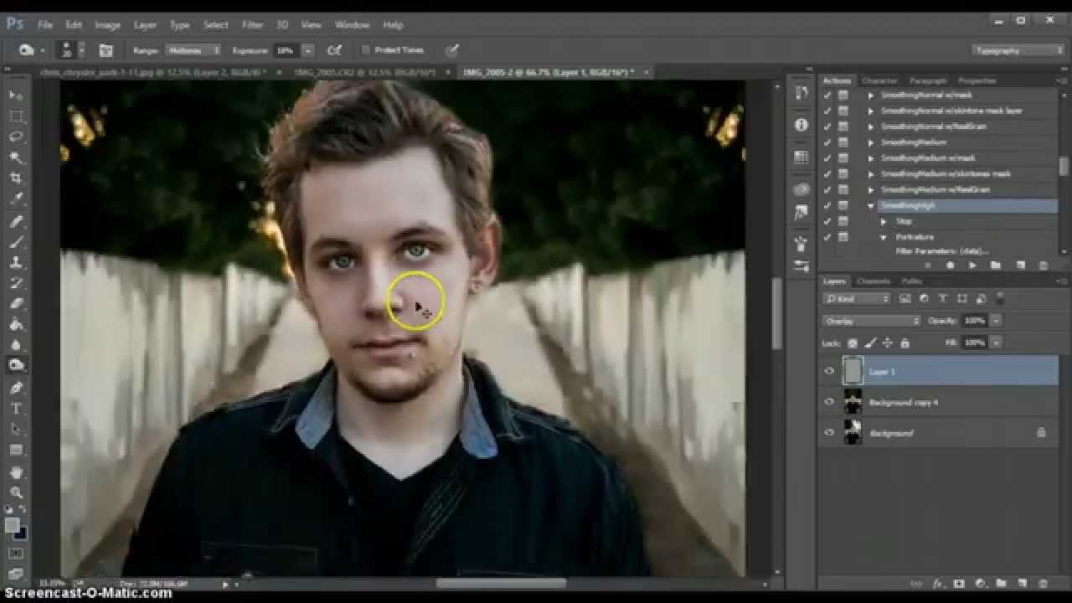The image size is (1072, 603).
Task: Click play selection in Actions panel
Action: pos(972,265)
